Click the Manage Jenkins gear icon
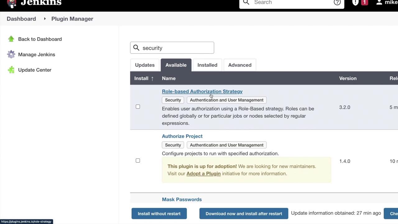The width and height of the screenshot is (398, 224). point(11,54)
